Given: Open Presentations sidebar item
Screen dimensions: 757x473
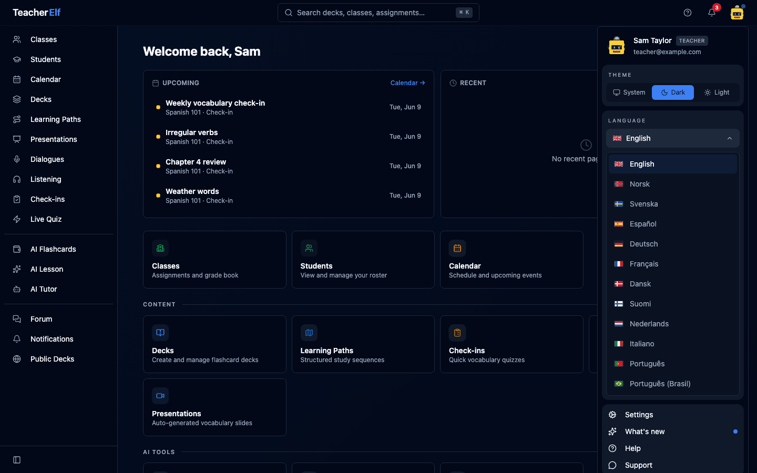Looking at the screenshot, I should click(58, 139).
